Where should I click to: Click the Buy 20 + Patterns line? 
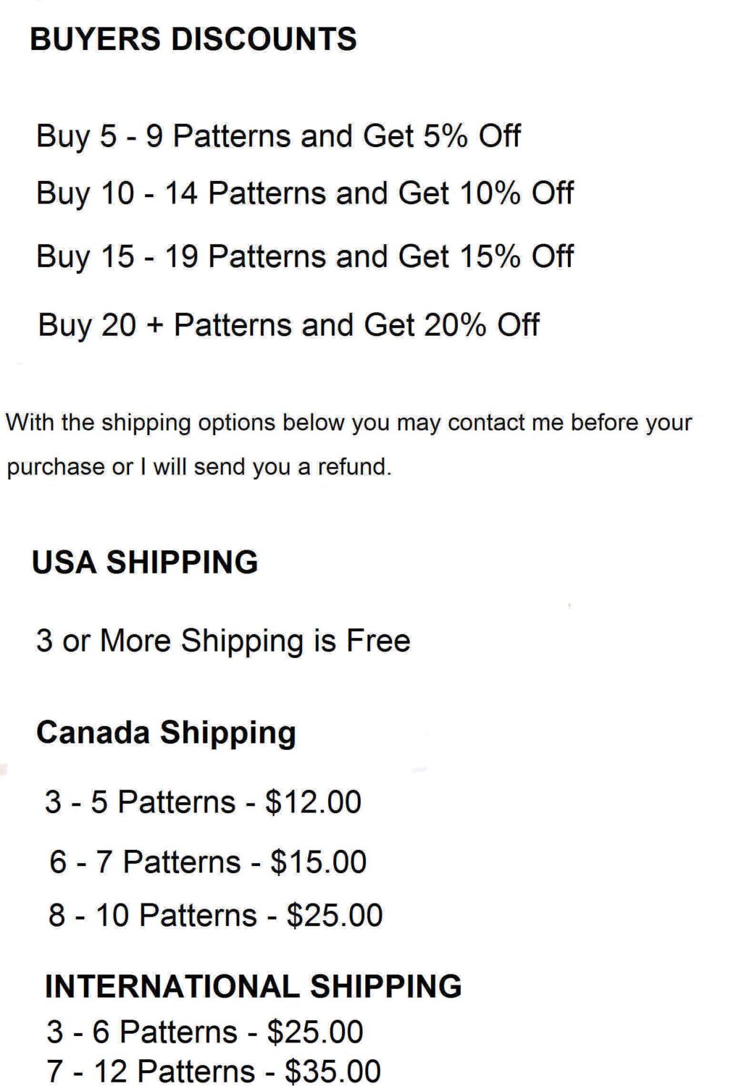[x=288, y=325]
